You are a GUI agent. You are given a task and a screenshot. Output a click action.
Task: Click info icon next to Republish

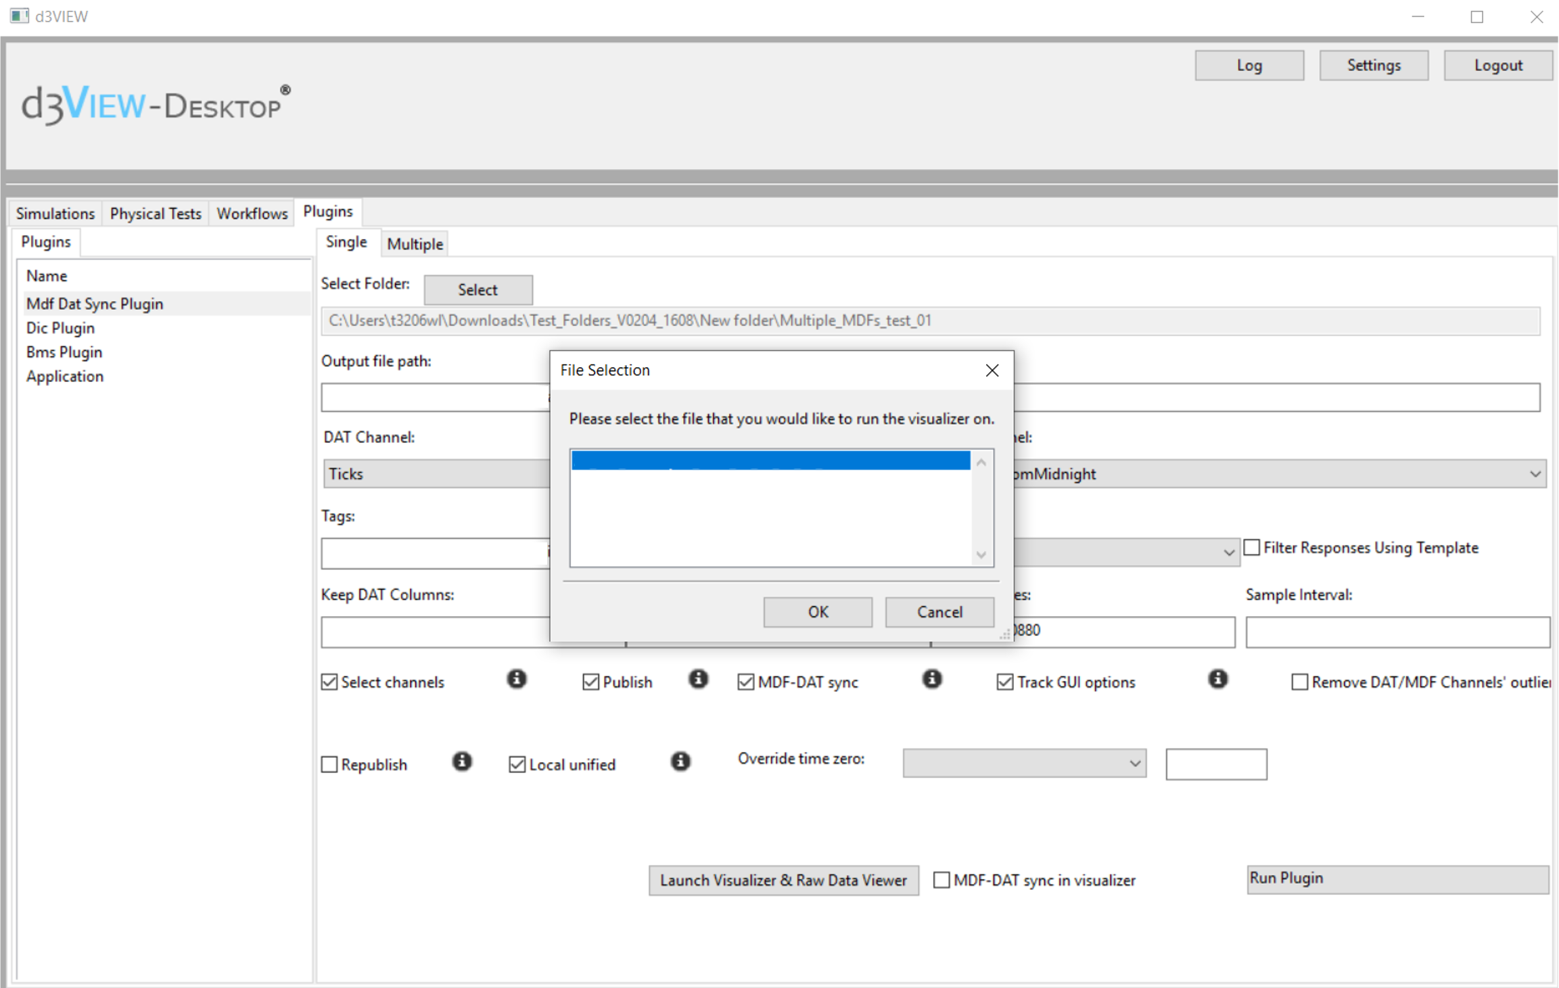[x=462, y=761]
